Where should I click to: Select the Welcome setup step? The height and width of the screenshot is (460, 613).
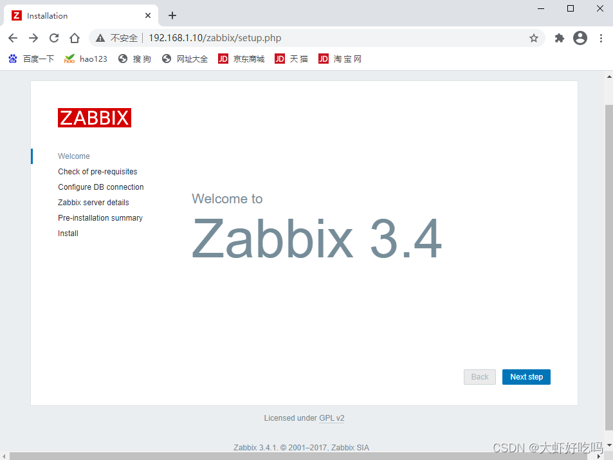point(74,156)
